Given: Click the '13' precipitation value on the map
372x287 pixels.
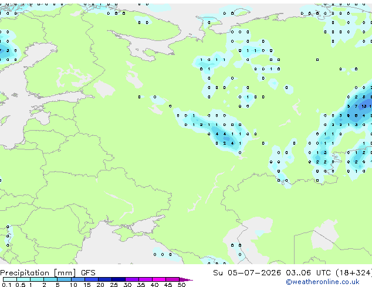Looking at the screenshot, I should pyautogui.click(x=364, y=107).
